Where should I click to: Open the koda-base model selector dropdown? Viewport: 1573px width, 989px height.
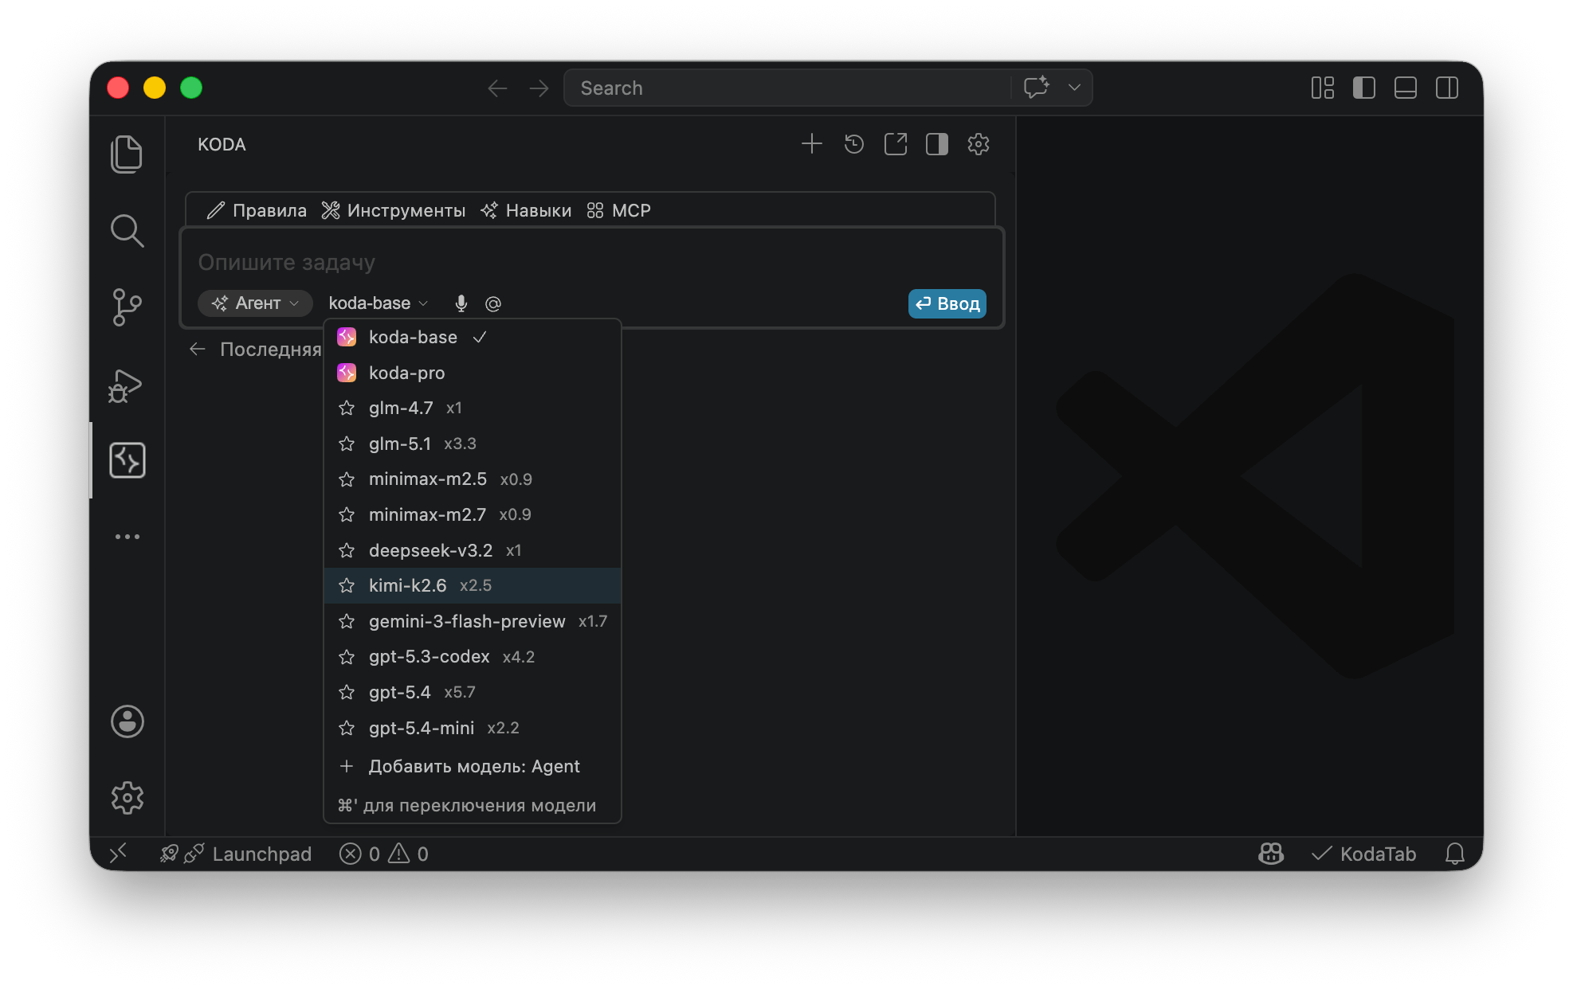[379, 303]
